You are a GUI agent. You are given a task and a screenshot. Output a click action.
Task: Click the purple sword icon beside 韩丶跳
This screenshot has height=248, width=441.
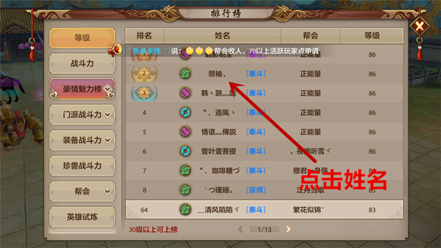[x=186, y=93]
